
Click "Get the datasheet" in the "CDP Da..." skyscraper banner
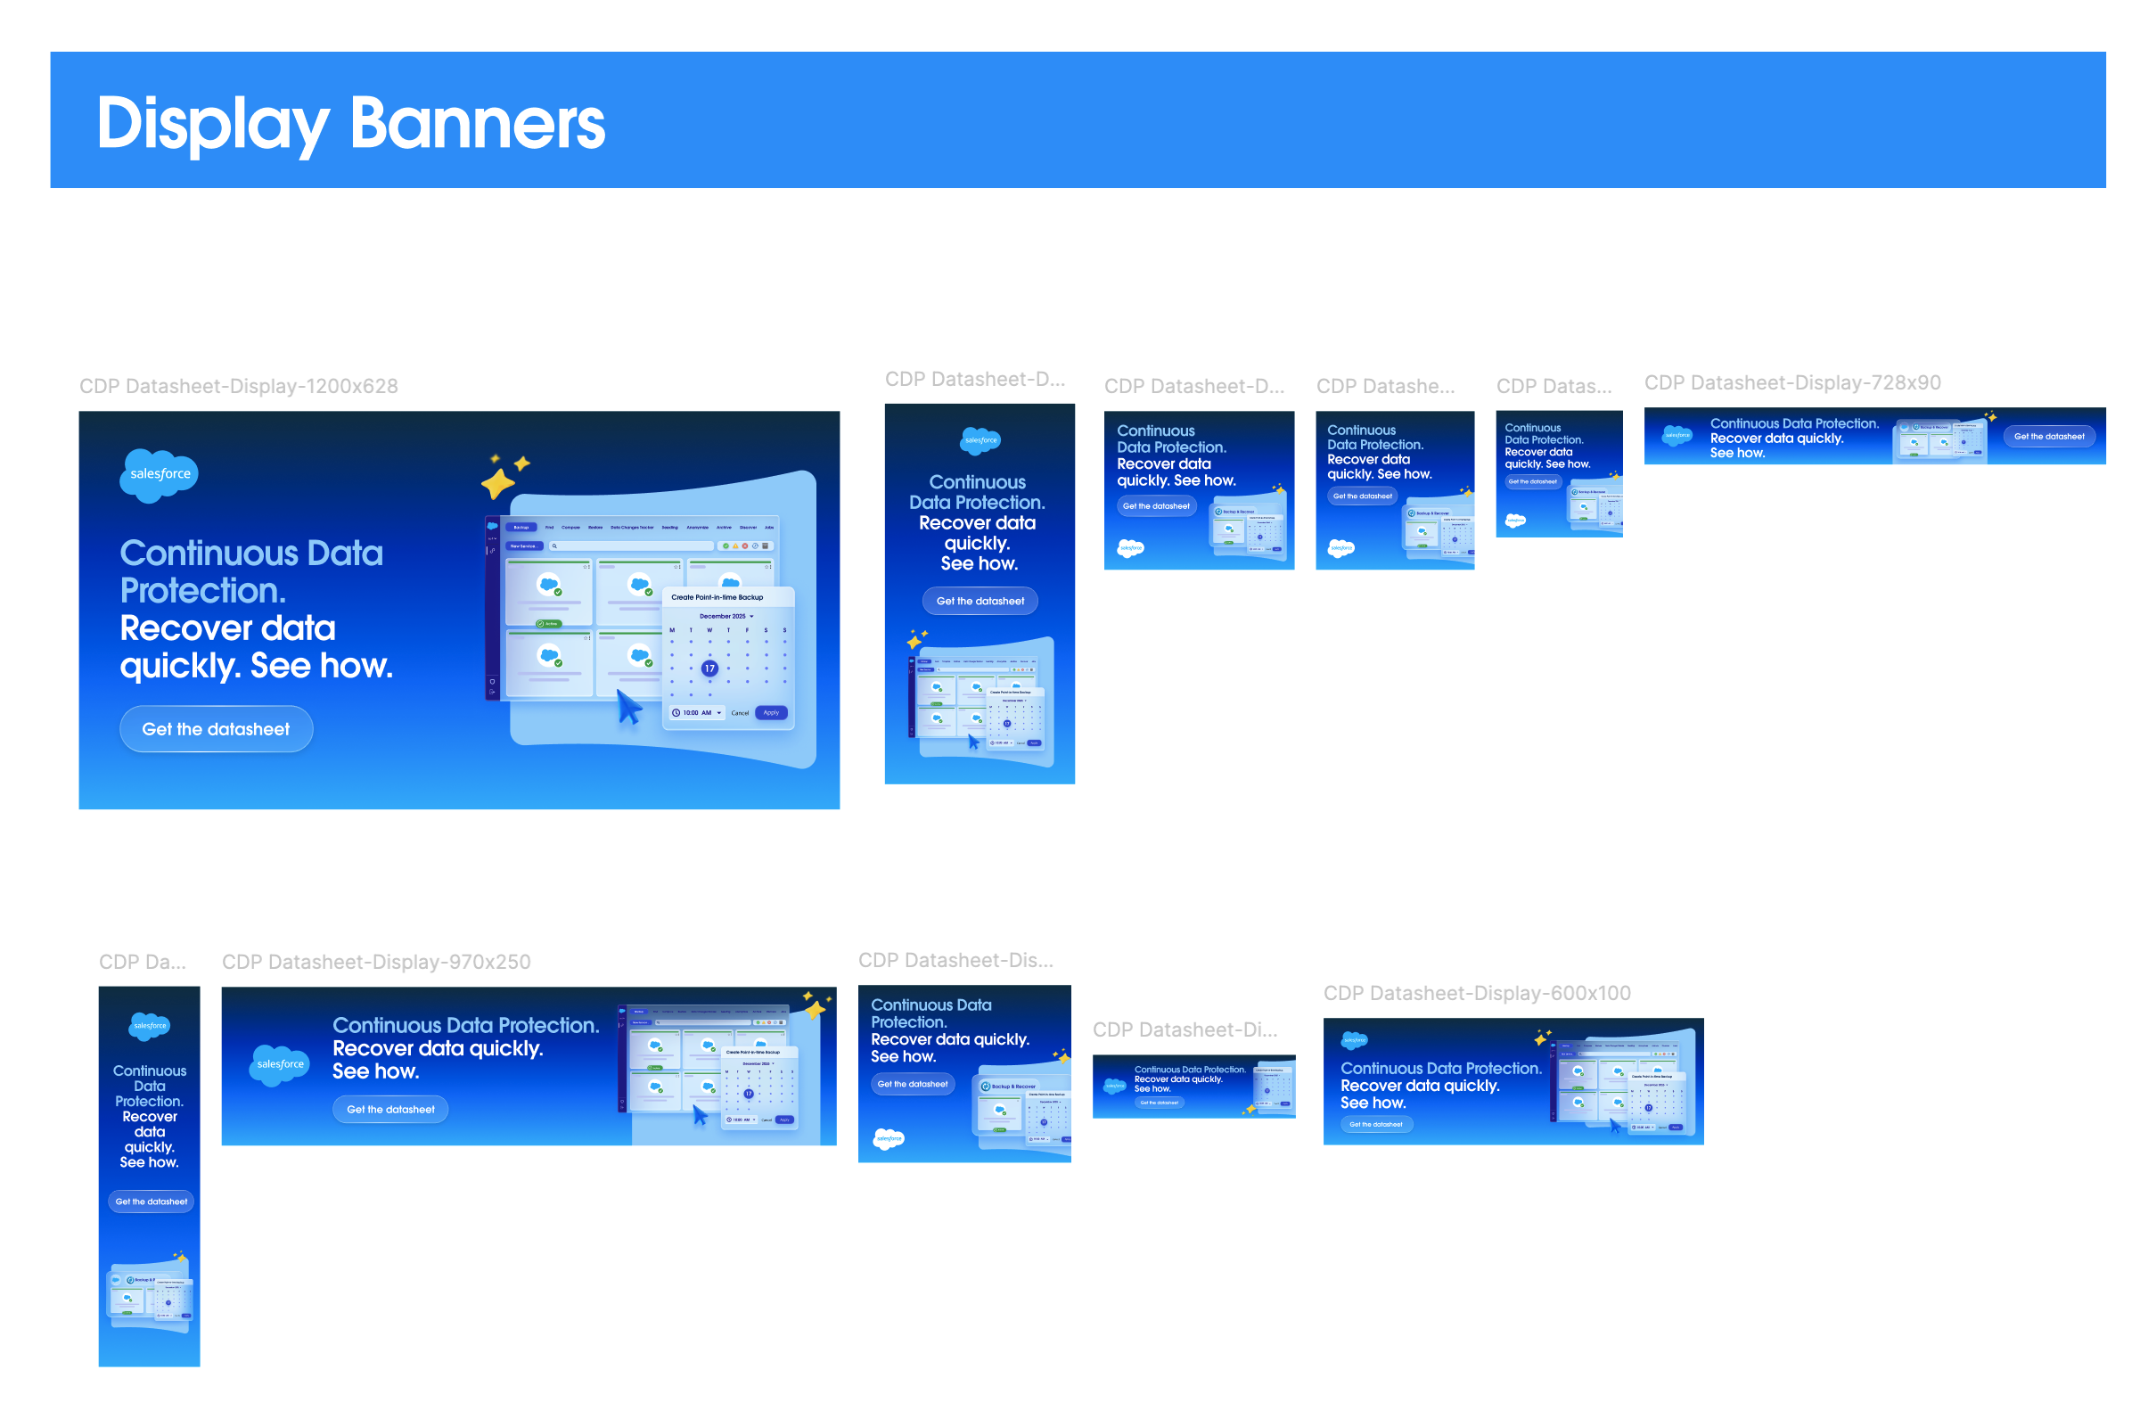tap(151, 1201)
